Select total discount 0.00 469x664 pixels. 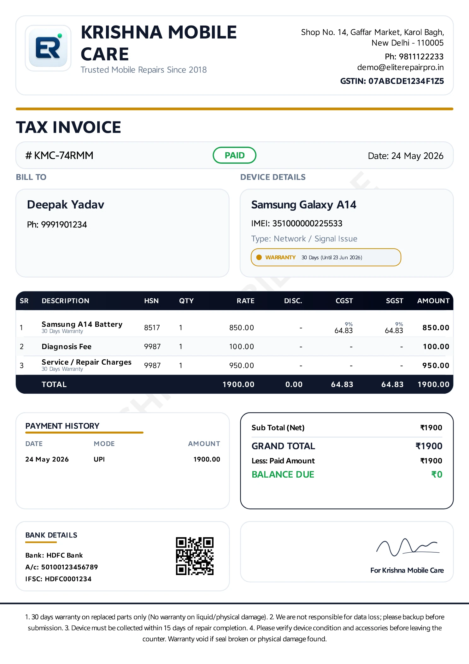294,385
